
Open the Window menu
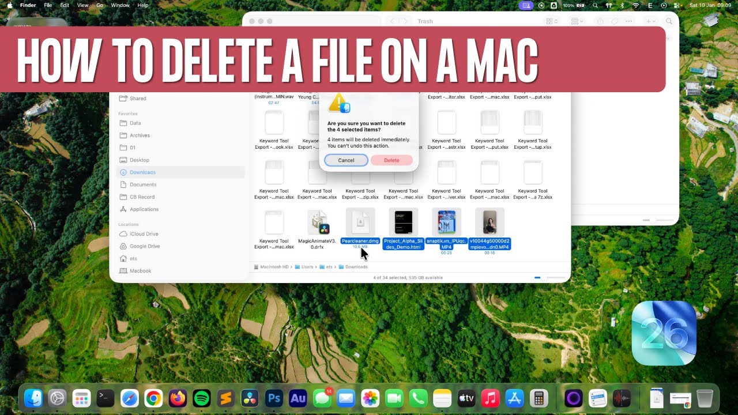[x=120, y=5]
